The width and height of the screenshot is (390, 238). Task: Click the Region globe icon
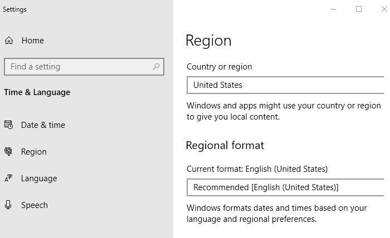[x=8, y=151]
